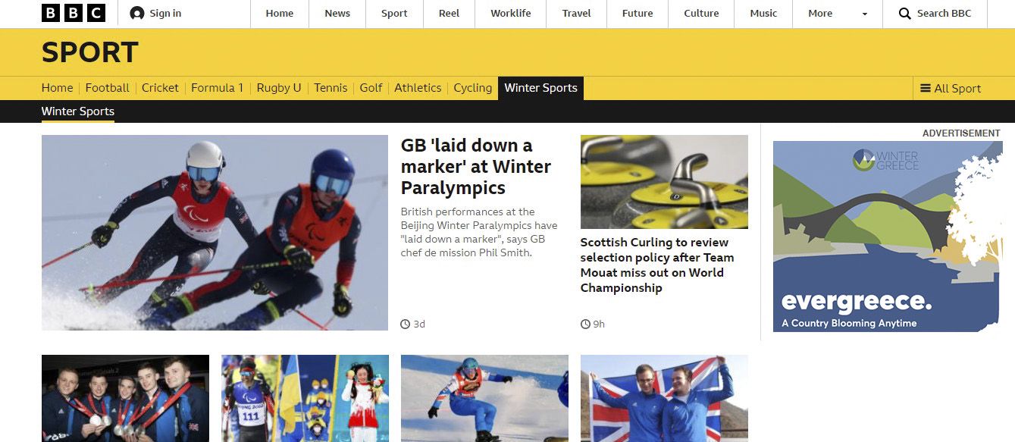The height and width of the screenshot is (442, 1015).
Task: Click the evergreece advertisement banner
Action: 887,237
